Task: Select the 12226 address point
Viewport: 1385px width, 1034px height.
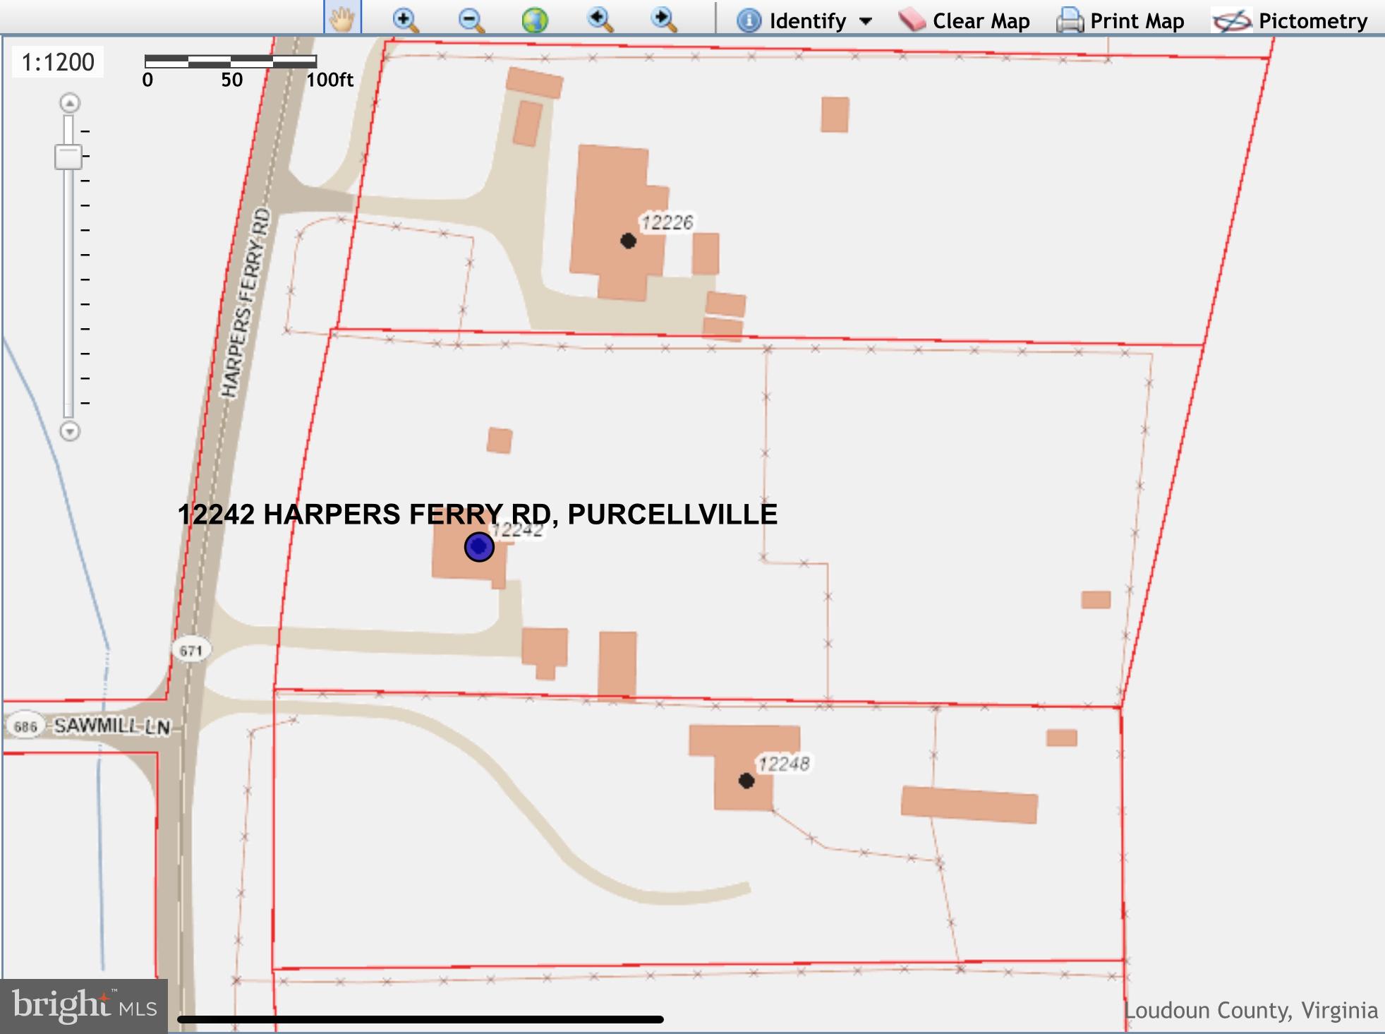Action: point(628,241)
